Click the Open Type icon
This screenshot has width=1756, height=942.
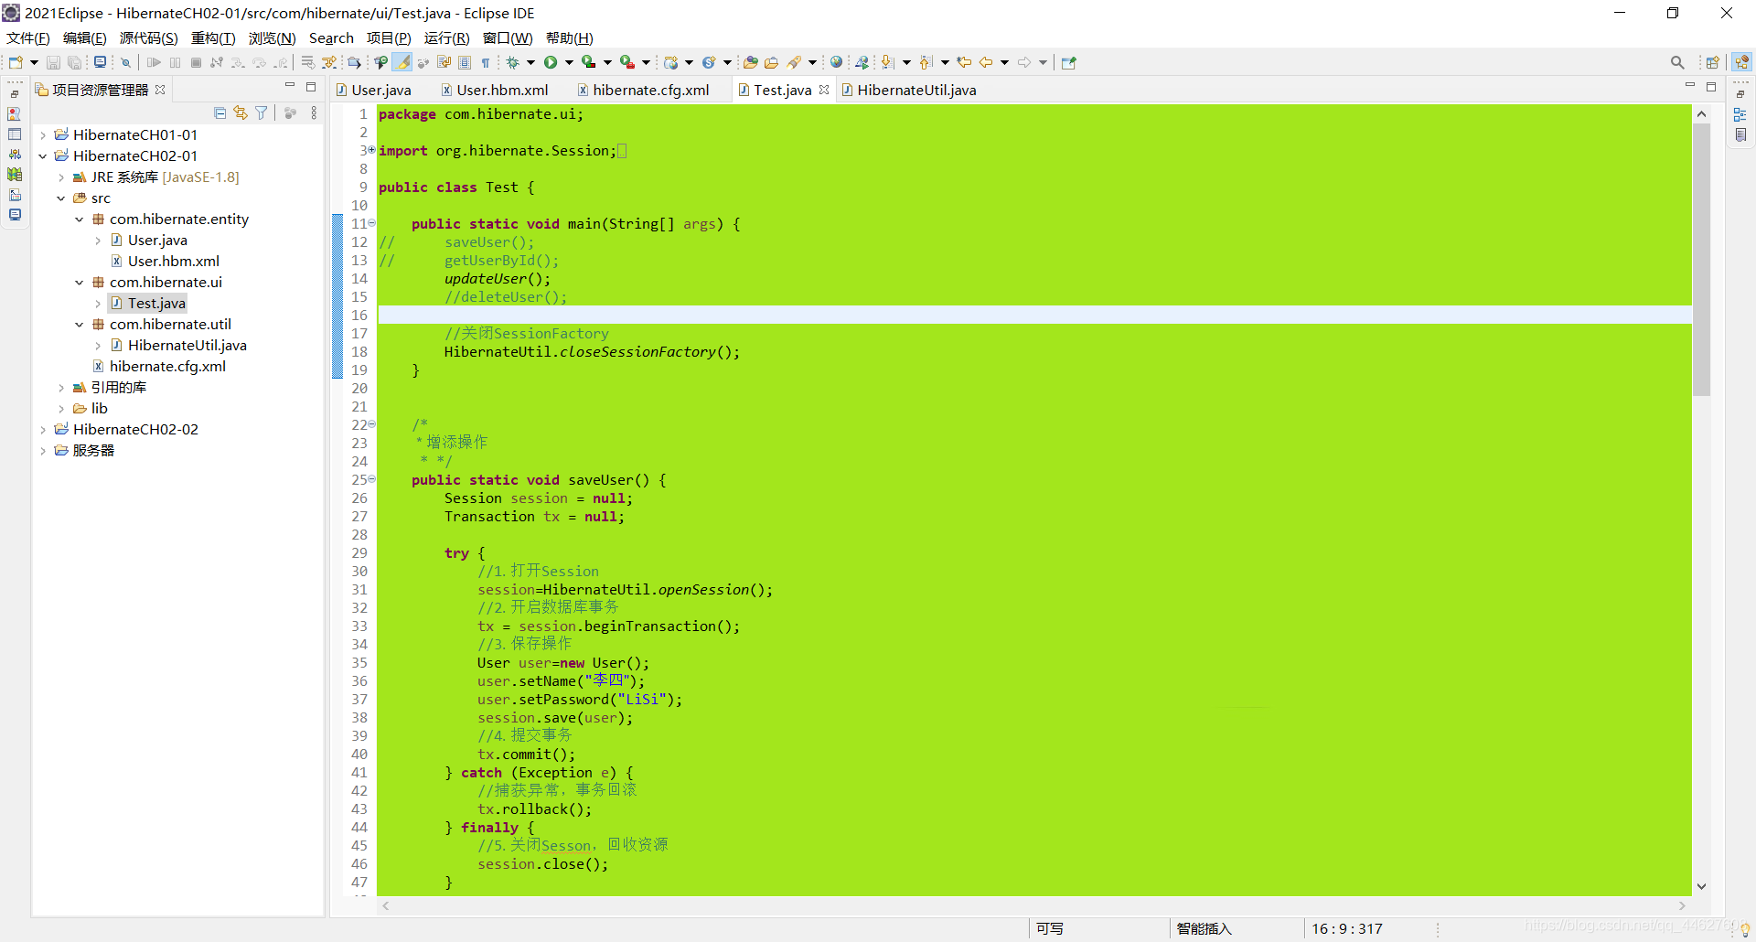coord(750,62)
